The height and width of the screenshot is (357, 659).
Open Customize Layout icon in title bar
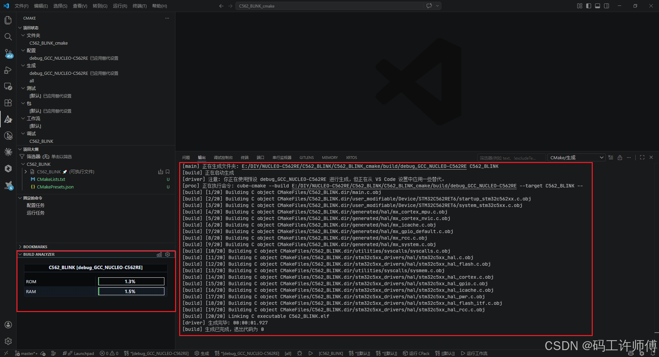(580, 6)
